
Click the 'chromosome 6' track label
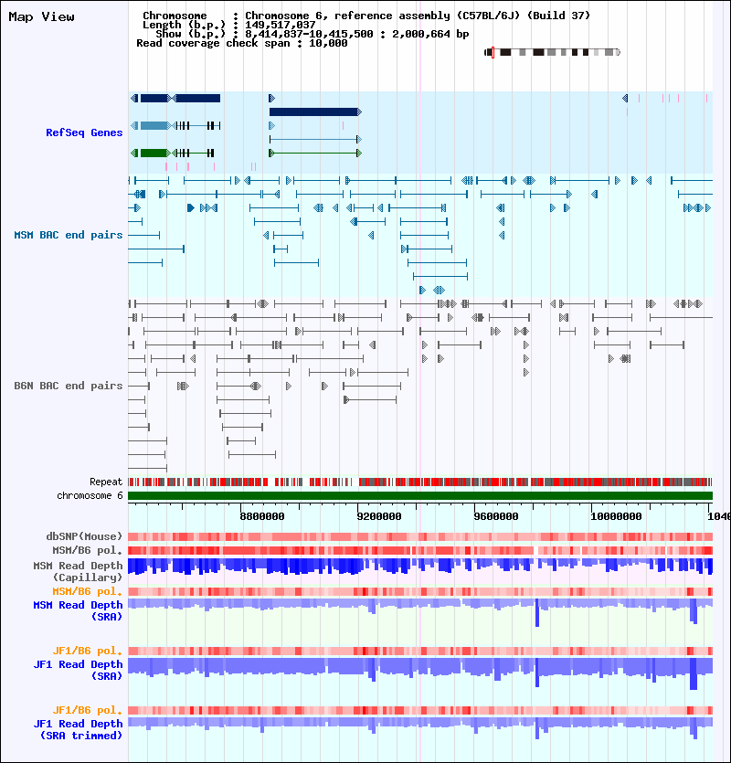(x=90, y=495)
